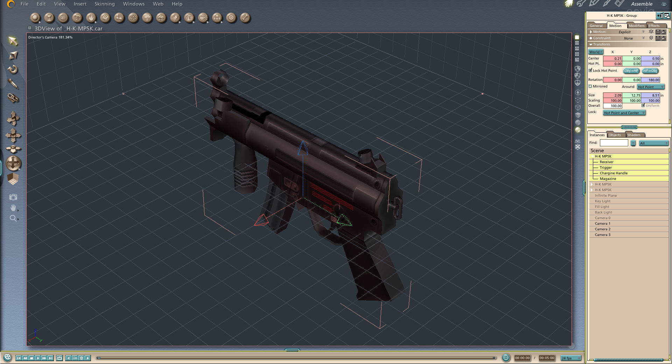Click the create key frame button

coord(75,358)
